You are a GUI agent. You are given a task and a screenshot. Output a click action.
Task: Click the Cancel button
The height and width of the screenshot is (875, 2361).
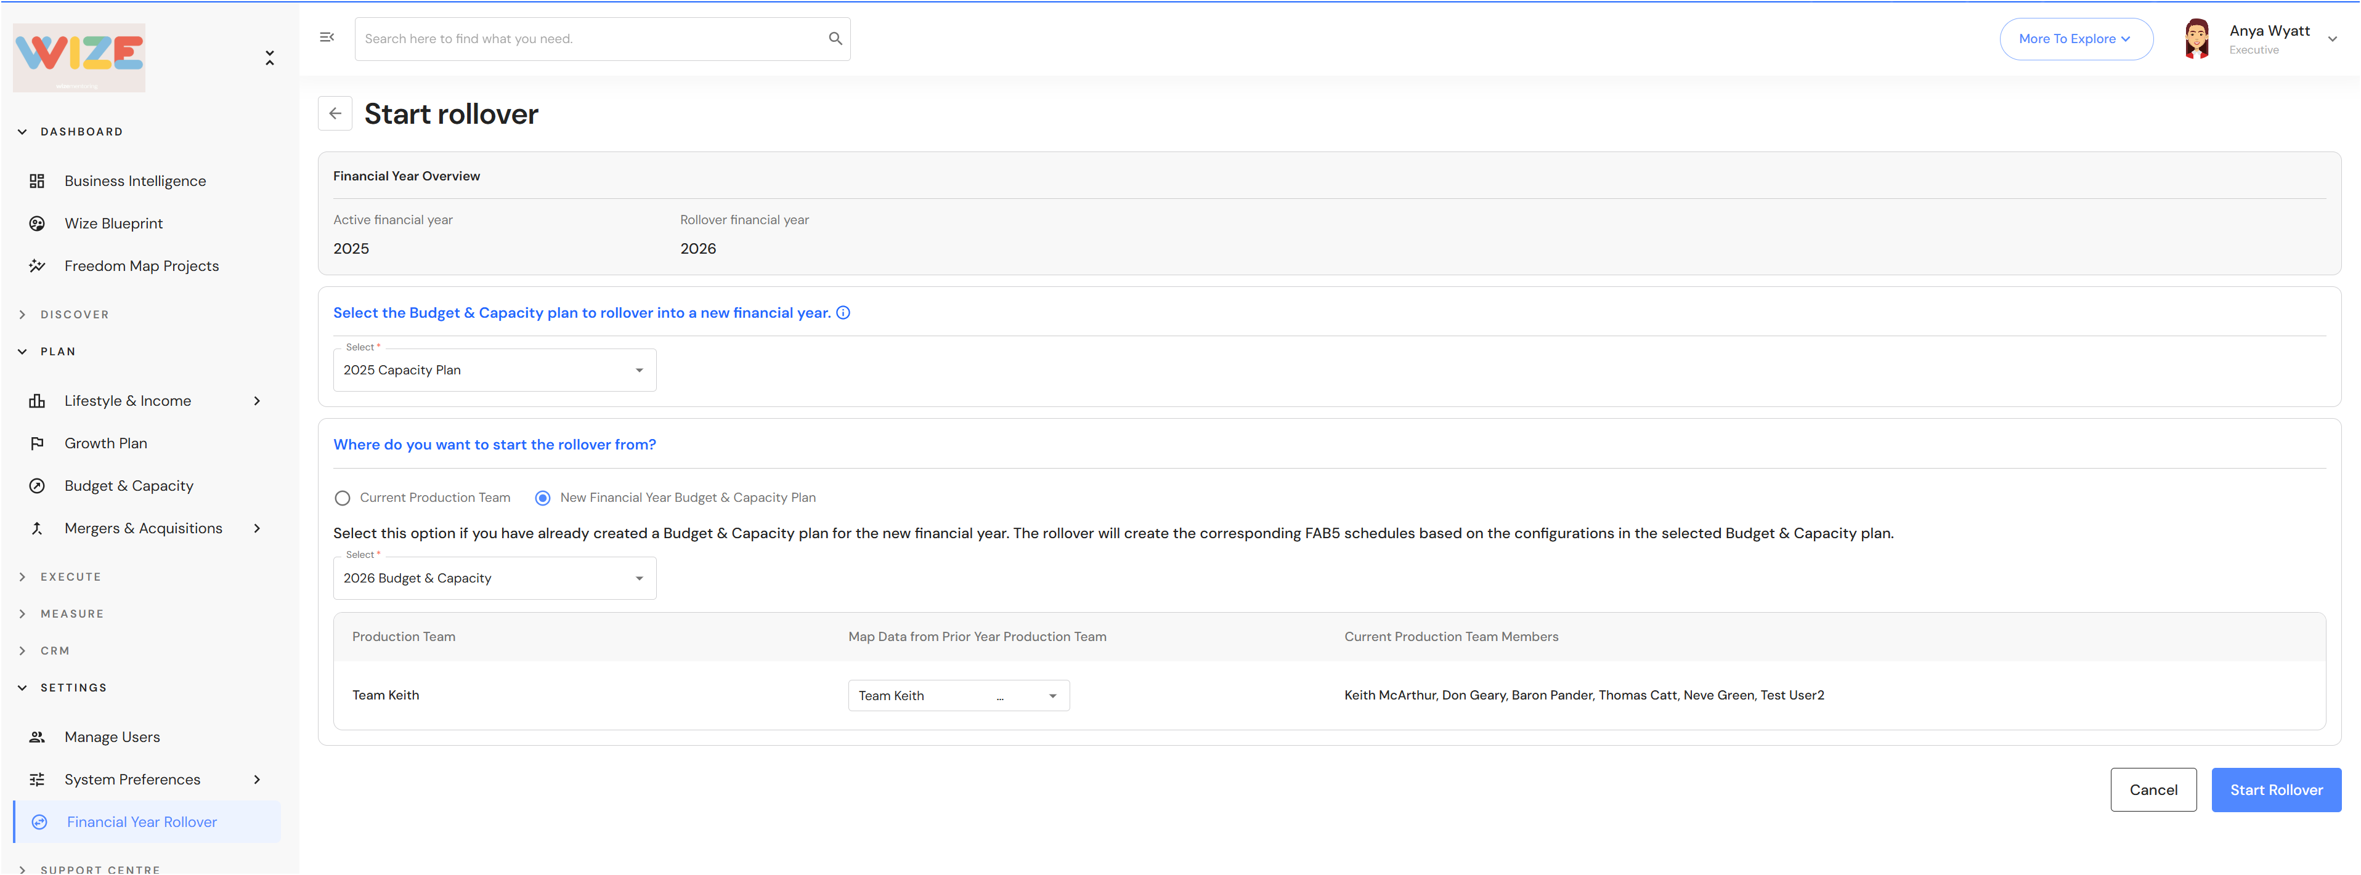[2152, 790]
